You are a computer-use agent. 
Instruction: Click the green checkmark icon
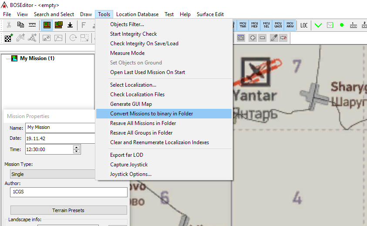click(x=318, y=25)
